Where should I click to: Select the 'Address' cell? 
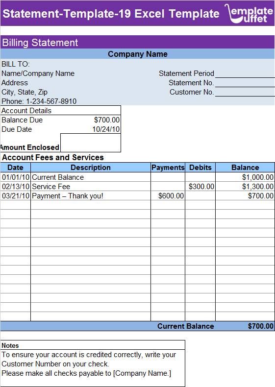point(15,83)
